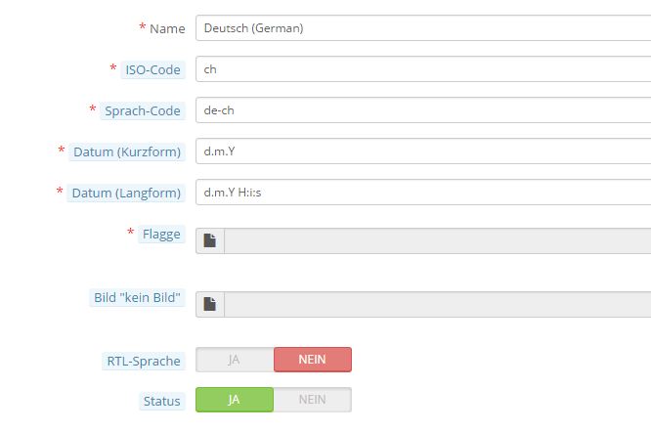This screenshot has height=431, width=651.
Task: Click the Sprach-Code field containing de-ch
Action: pyautogui.click(x=422, y=110)
